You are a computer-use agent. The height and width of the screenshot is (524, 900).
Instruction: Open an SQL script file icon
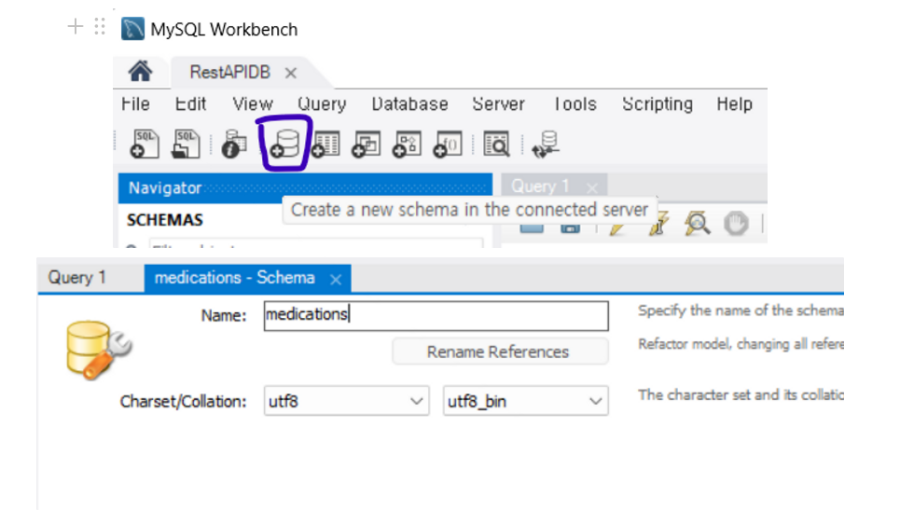click(x=186, y=144)
